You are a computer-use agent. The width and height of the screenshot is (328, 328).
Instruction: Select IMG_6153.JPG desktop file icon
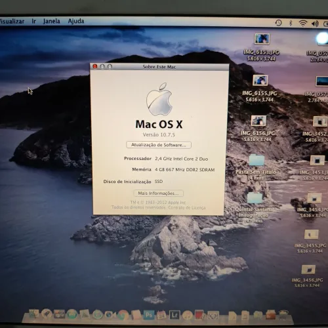click(262, 39)
